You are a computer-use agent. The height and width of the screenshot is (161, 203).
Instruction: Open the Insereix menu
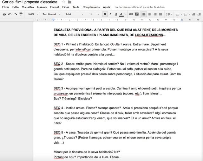click(x=42, y=7)
